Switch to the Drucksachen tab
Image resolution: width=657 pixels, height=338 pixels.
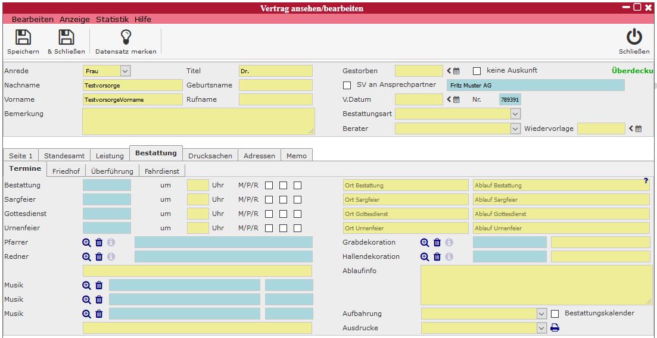210,156
